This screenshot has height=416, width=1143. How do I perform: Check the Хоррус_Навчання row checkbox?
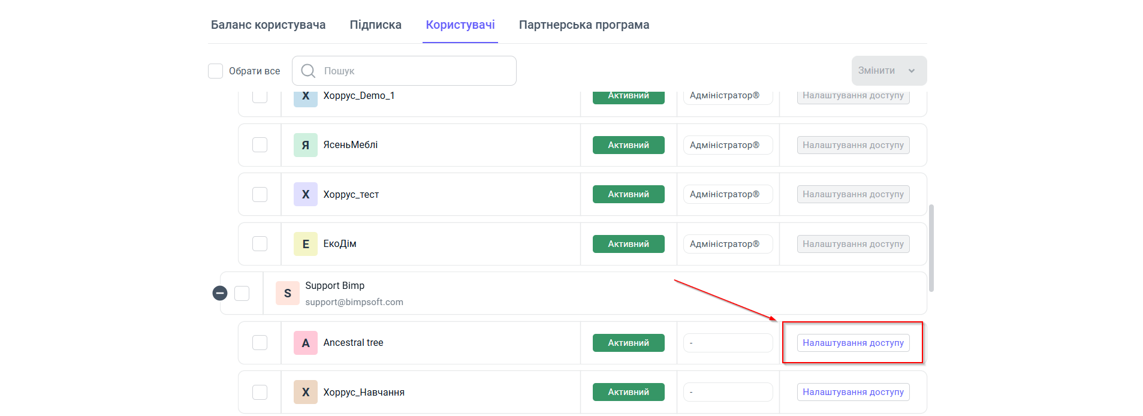pyautogui.click(x=260, y=392)
